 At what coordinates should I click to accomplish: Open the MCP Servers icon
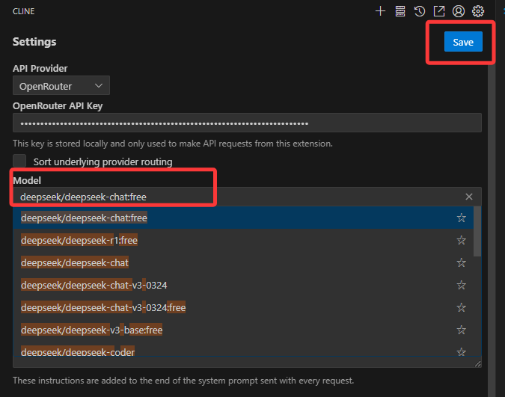(x=400, y=11)
